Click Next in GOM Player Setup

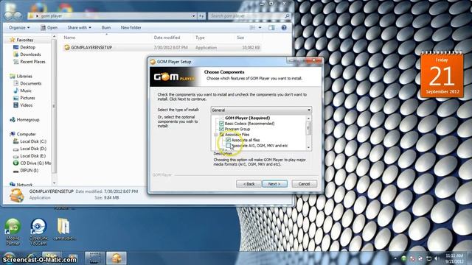click(274, 184)
